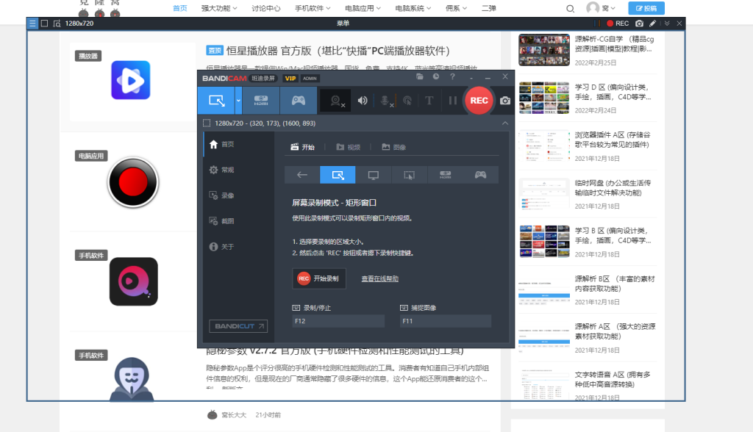
Task: Switch to the 视频 tab
Action: pyautogui.click(x=348, y=147)
